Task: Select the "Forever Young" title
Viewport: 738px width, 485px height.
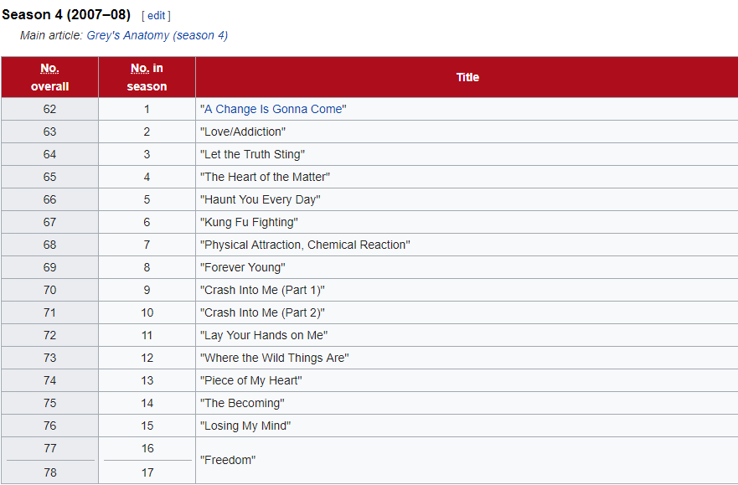Action: [243, 267]
